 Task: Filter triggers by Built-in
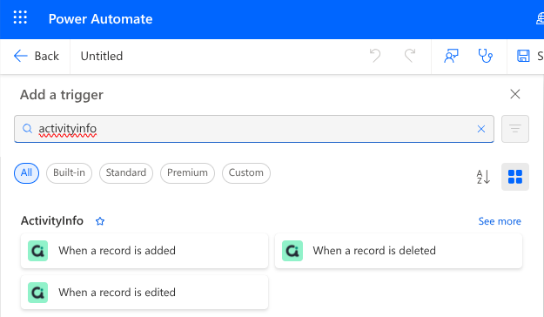coord(69,173)
